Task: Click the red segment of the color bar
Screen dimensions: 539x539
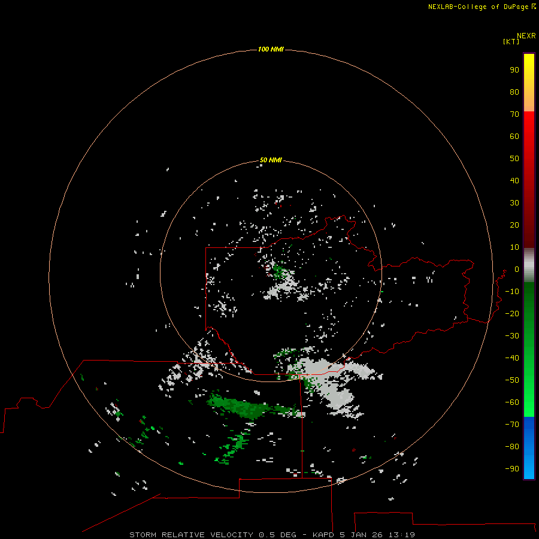Action: tap(529, 180)
